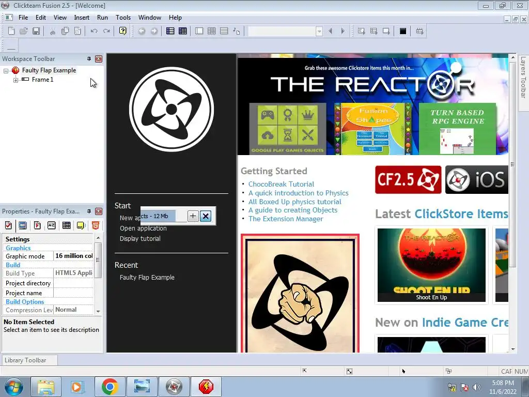Click the Paste clipboard toolbar icon

(x=77, y=31)
